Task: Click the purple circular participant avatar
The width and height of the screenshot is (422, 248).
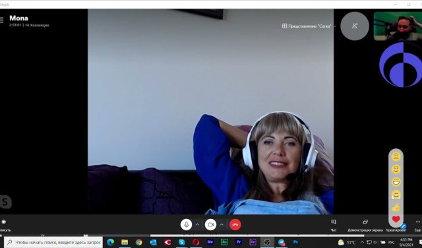Action: coord(400,65)
